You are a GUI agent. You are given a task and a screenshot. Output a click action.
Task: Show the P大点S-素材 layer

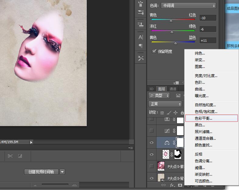[x=152, y=166]
